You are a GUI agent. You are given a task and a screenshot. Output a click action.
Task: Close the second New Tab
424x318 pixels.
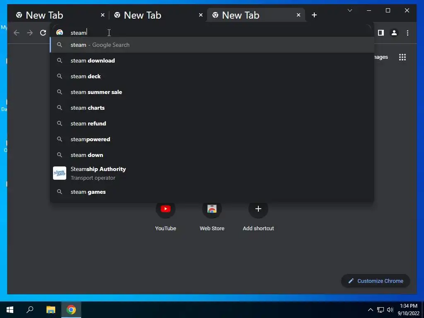(x=201, y=15)
